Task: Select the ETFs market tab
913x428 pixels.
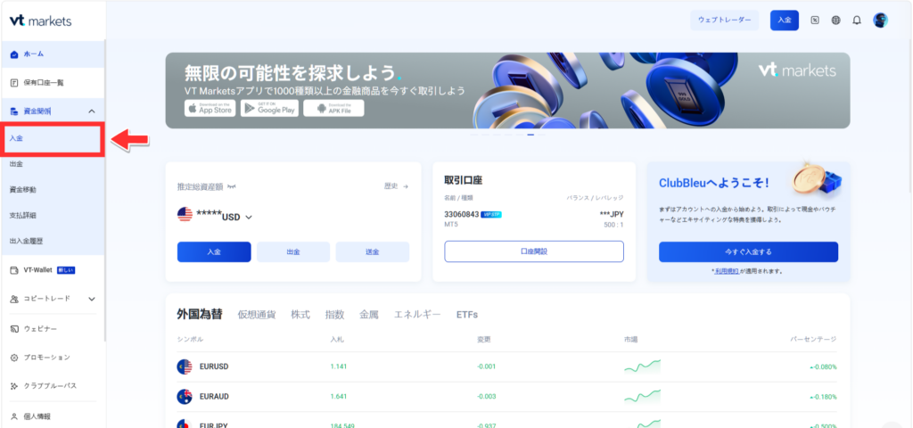Action: [467, 315]
